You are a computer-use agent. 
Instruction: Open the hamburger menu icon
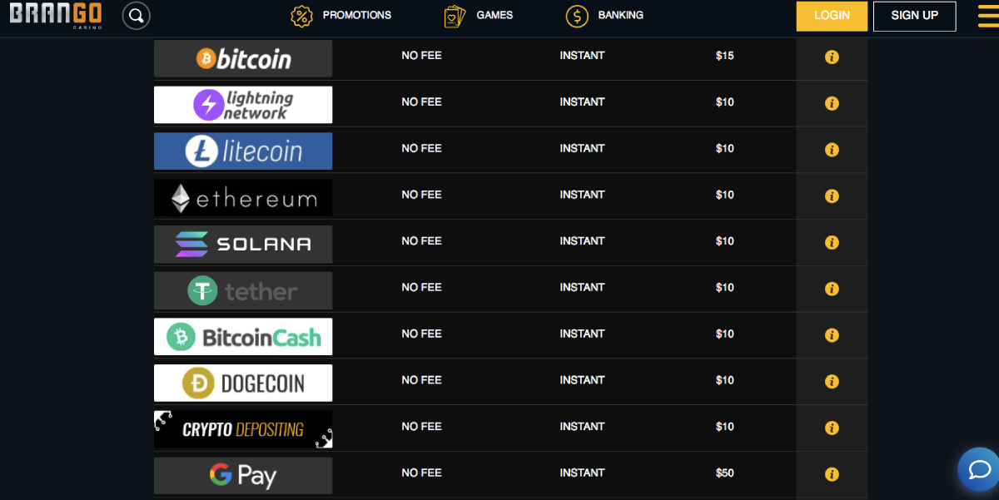tap(987, 16)
